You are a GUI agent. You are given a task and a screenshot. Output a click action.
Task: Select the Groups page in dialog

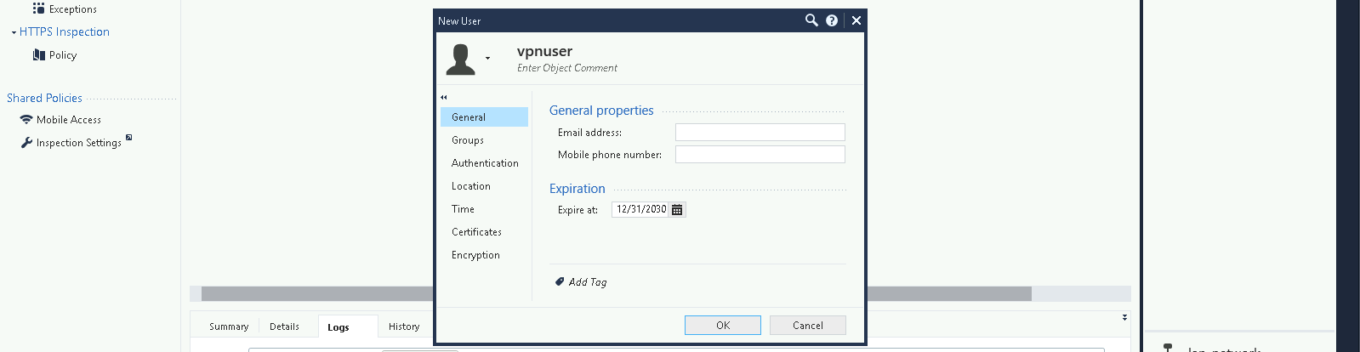[x=468, y=140]
